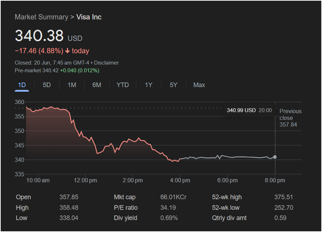The height and width of the screenshot is (232, 322).
Task: Open the Disclaimer link
Action: [106, 63]
